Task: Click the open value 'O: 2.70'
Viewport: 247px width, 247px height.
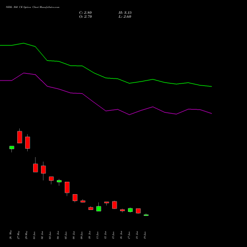Action: pos(85,17)
